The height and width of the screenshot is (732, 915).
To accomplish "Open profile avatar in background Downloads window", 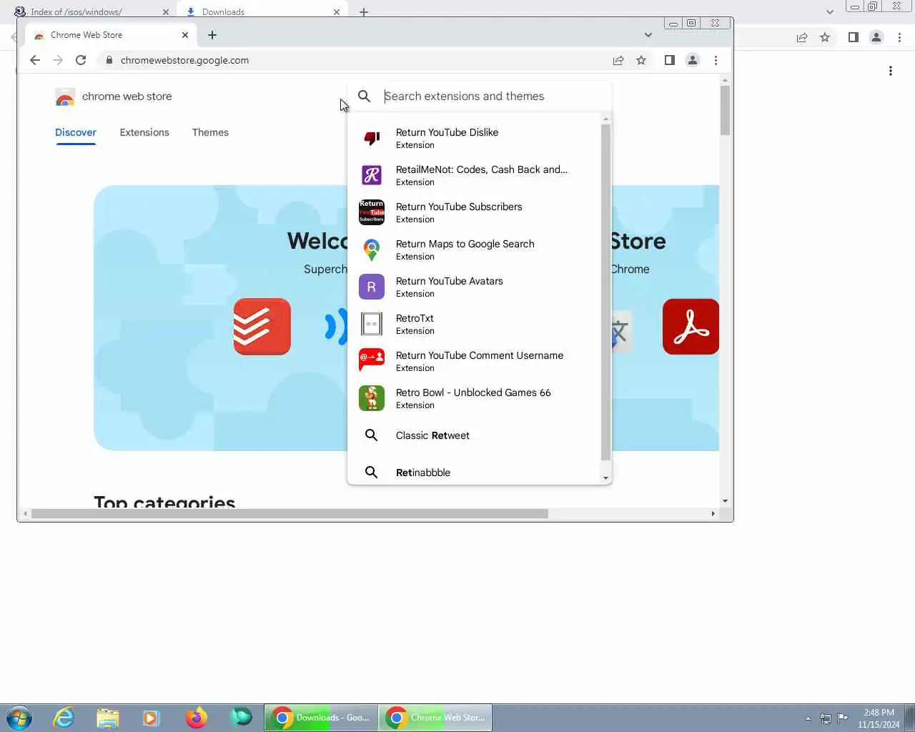I will [876, 37].
